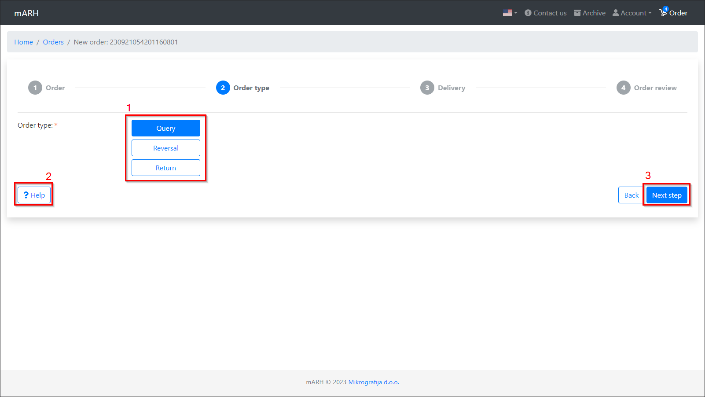The height and width of the screenshot is (397, 705).
Task: Proceed with the Next step button
Action: (666, 195)
